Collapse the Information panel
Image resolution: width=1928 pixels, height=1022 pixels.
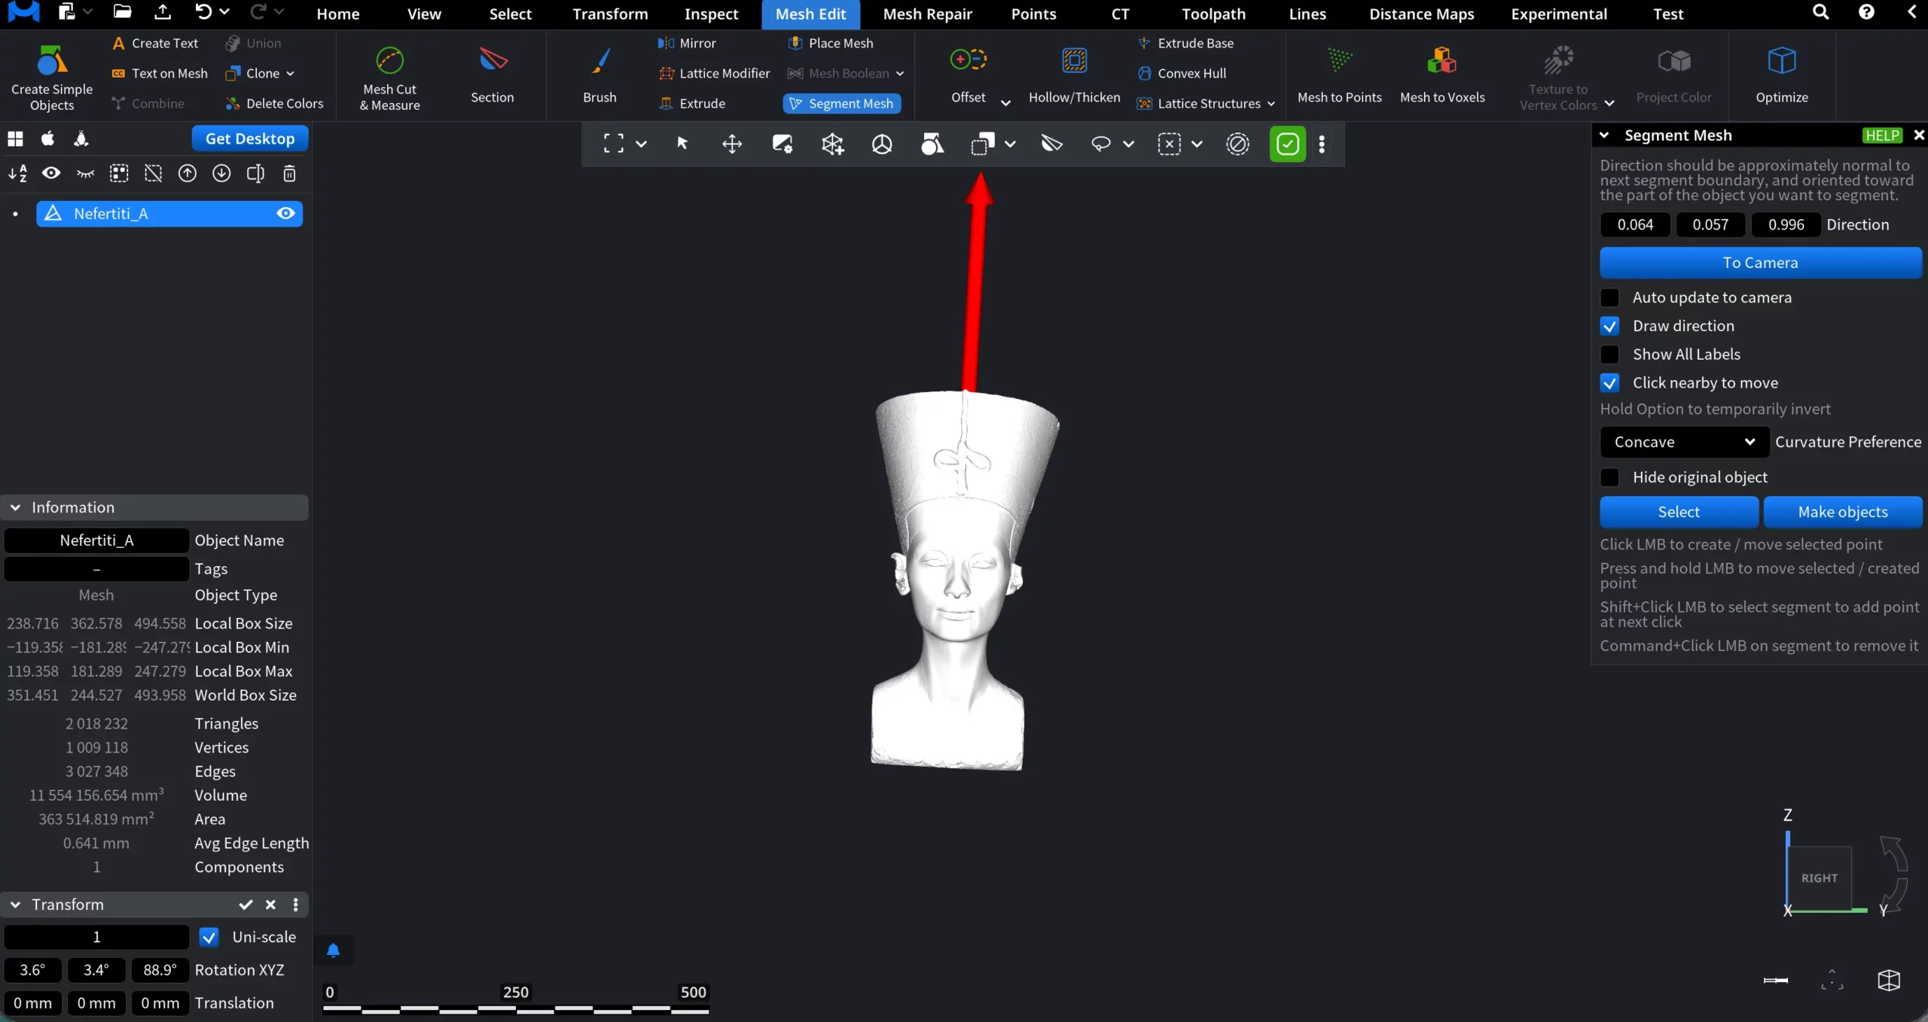coord(15,507)
